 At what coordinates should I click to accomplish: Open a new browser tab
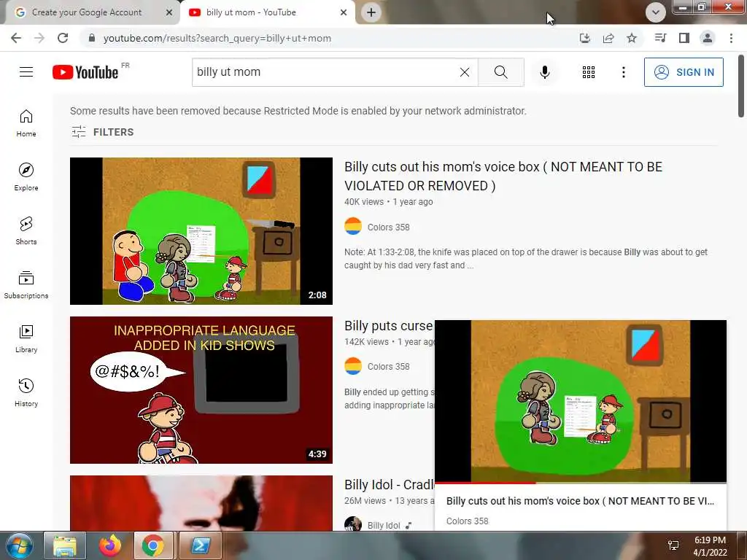click(371, 12)
